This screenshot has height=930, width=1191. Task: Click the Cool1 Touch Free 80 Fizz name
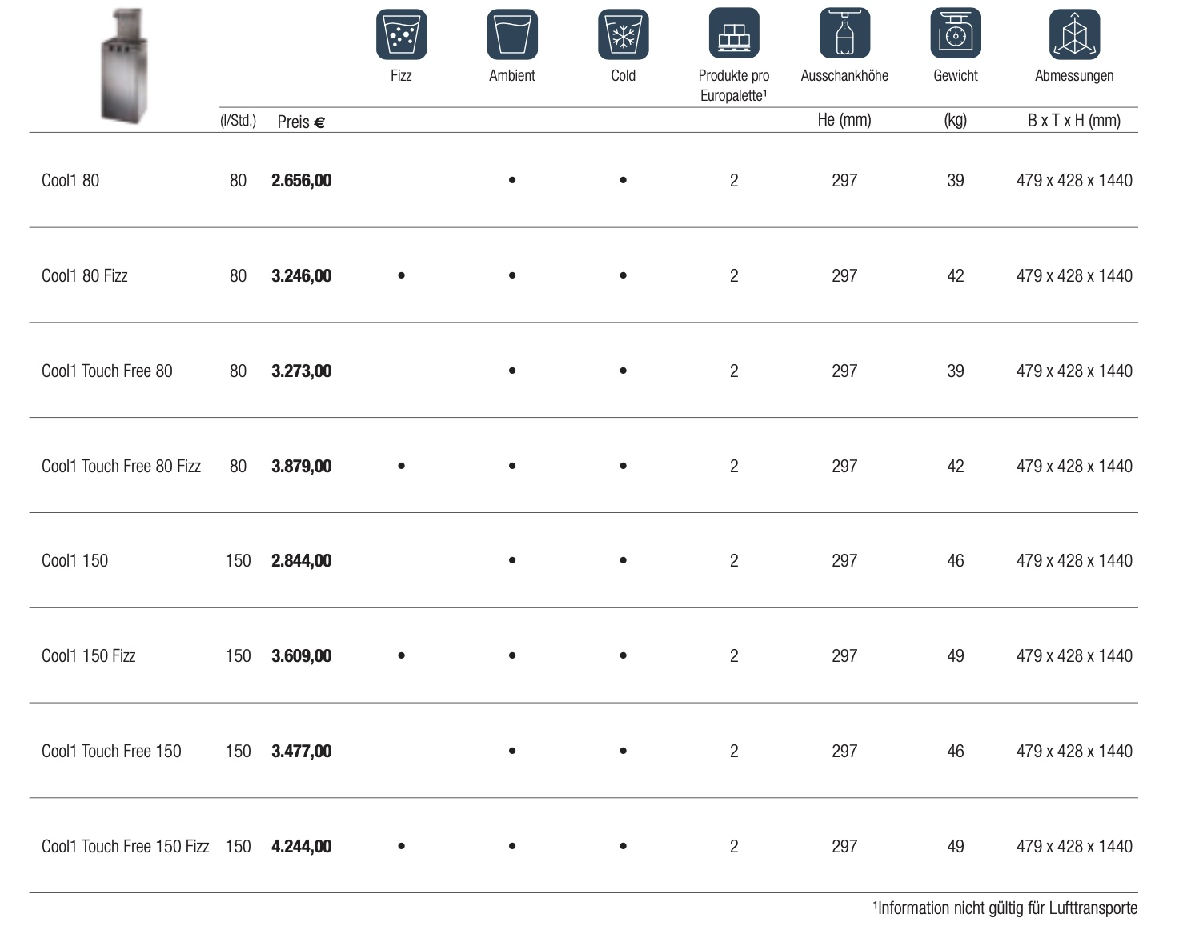click(x=121, y=467)
